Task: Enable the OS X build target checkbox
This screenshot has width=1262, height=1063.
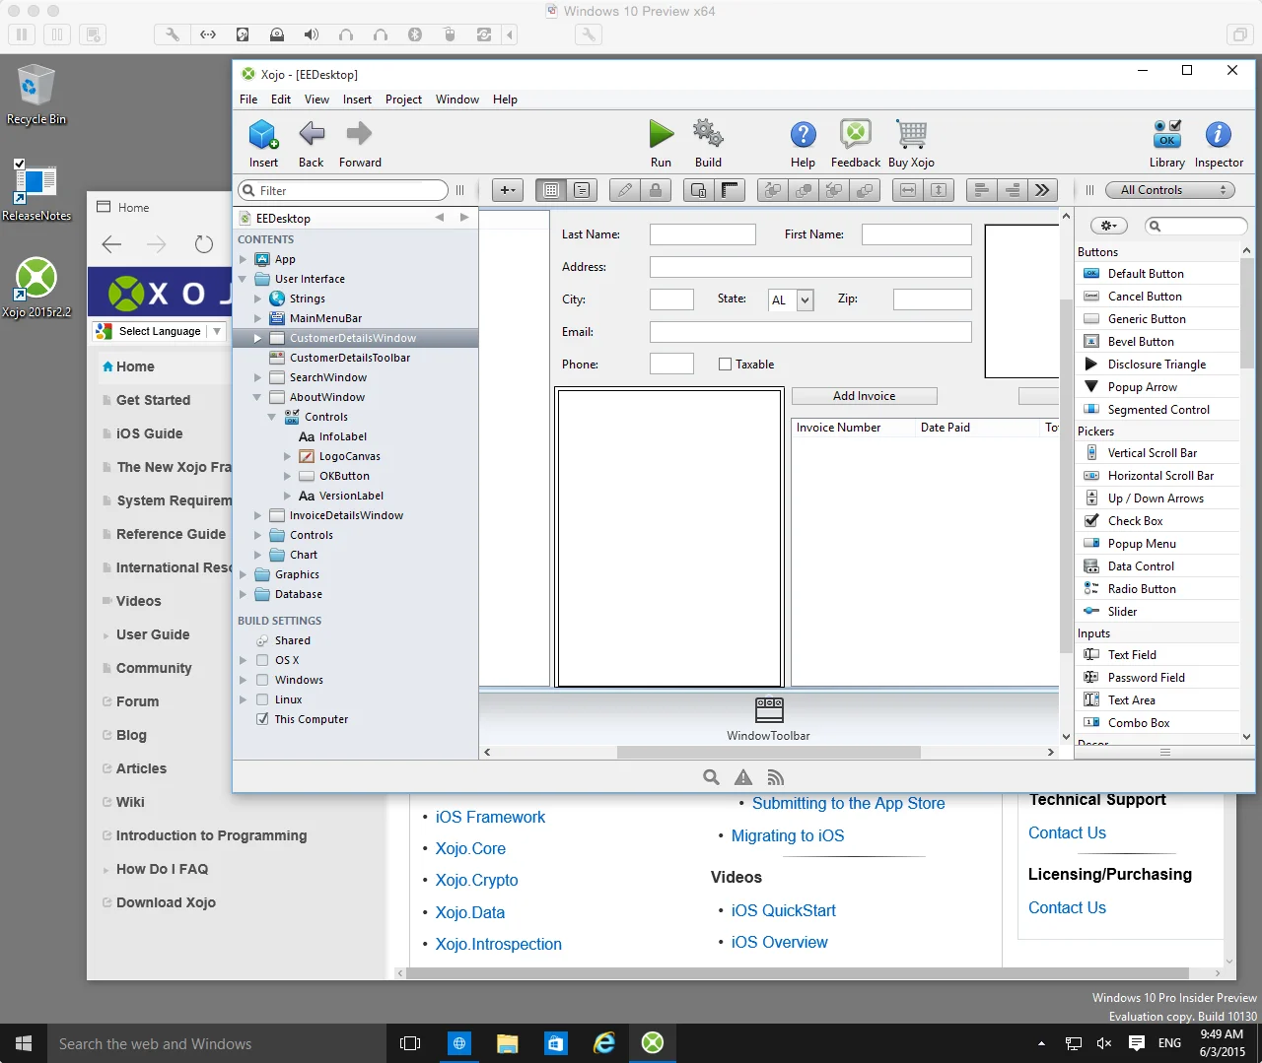Action: point(262,660)
